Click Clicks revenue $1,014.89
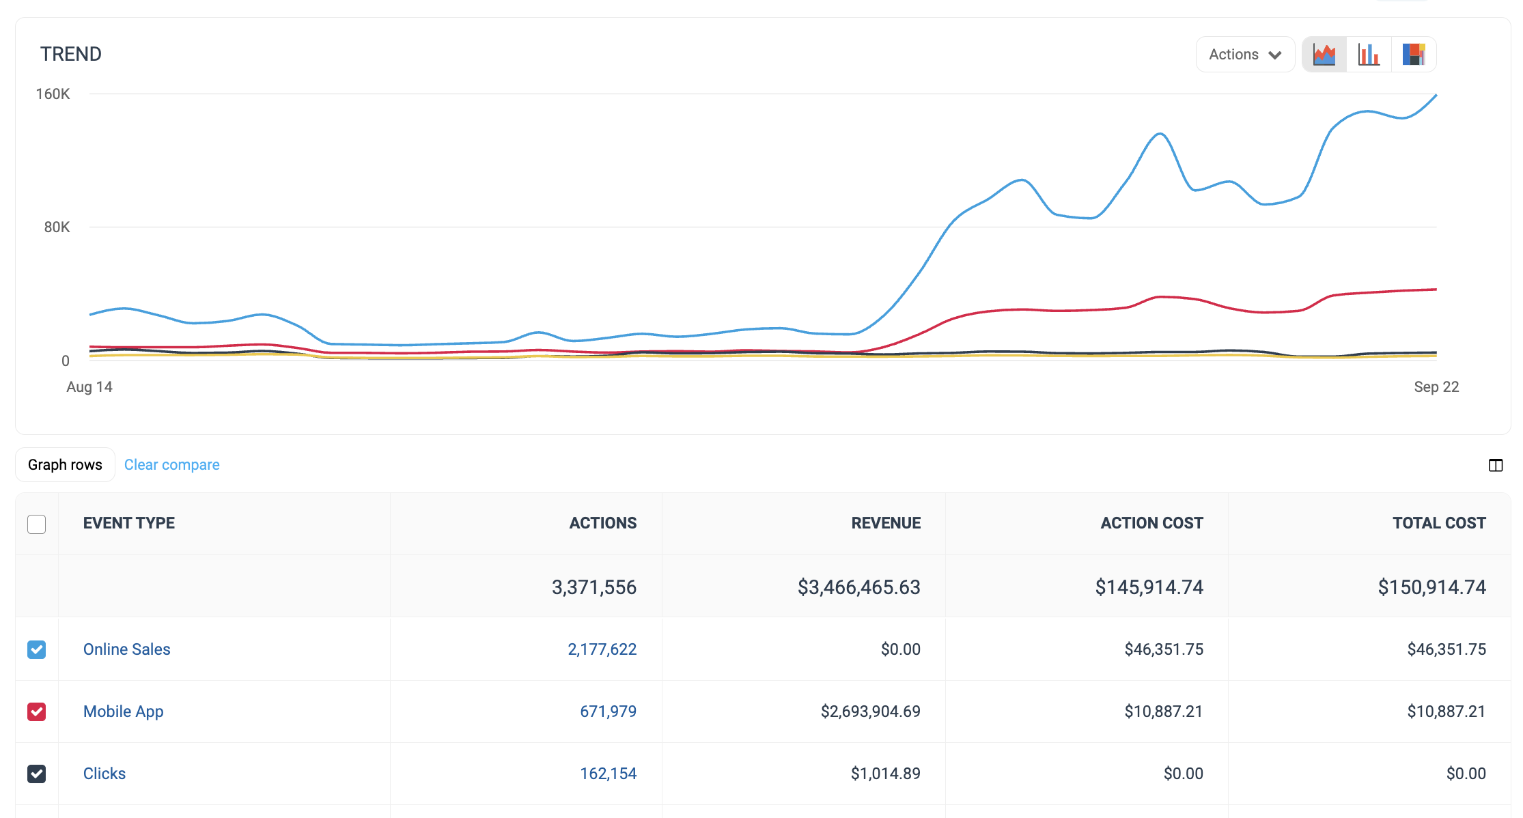This screenshot has width=1523, height=818. tap(886, 774)
